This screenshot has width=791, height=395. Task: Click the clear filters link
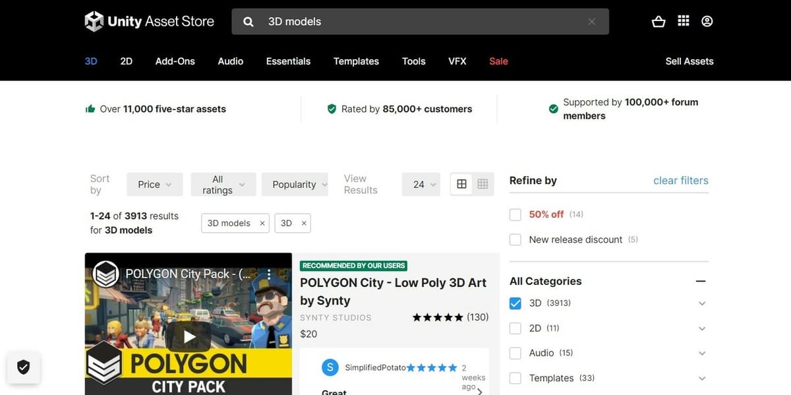(x=681, y=181)
